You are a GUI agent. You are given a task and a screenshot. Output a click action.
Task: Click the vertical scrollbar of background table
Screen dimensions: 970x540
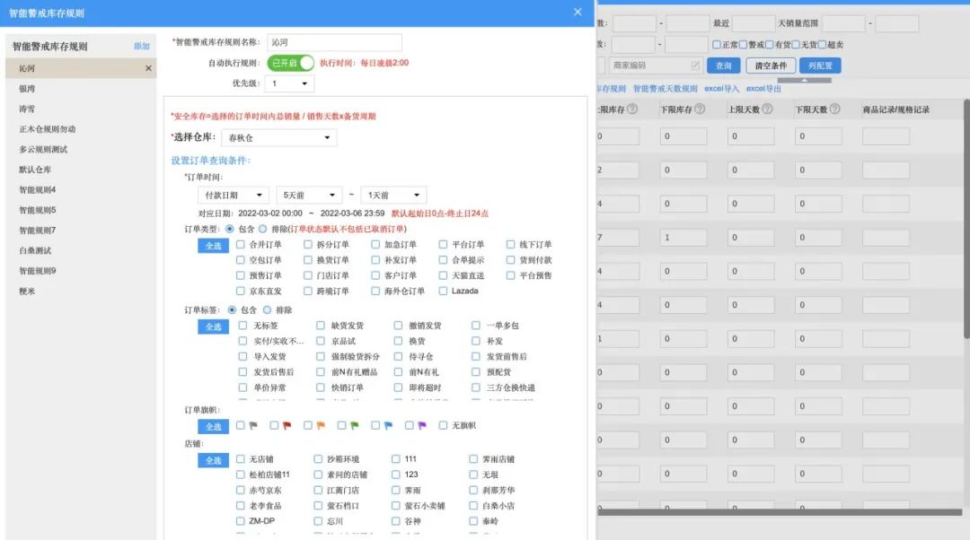[966, 218]
